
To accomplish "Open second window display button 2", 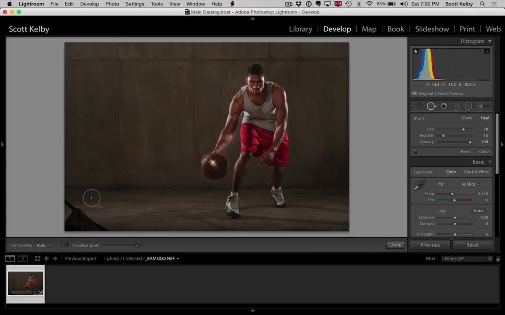I will click(23, 259).
